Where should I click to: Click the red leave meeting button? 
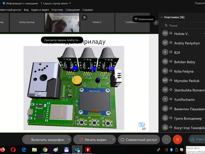[177, 139]
